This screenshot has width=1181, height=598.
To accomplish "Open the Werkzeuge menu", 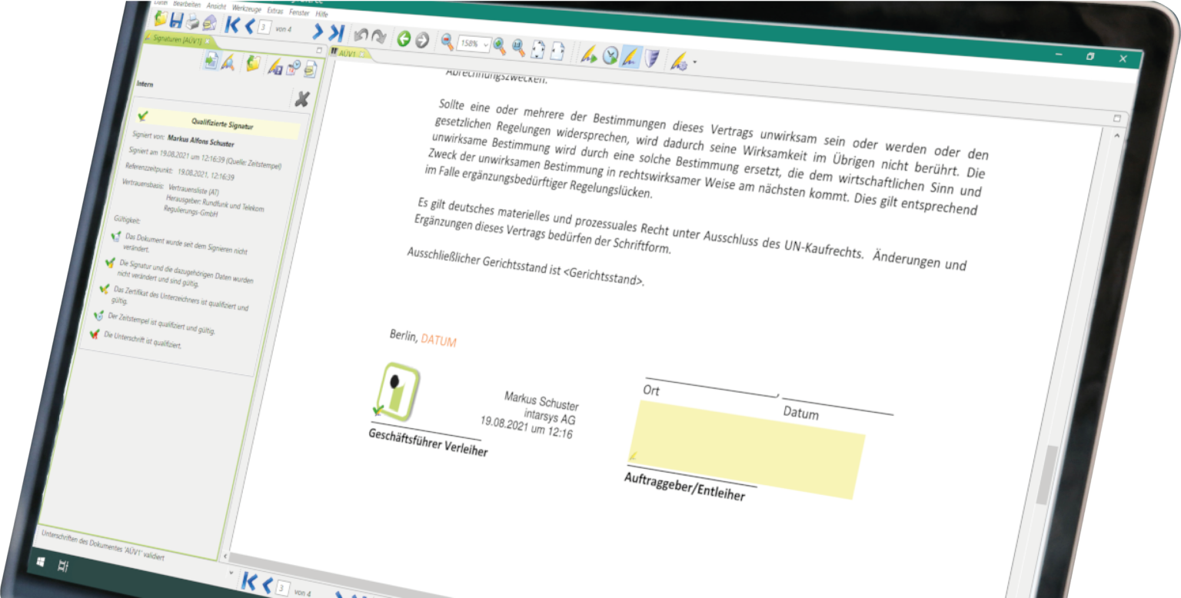I will [246, 8].
